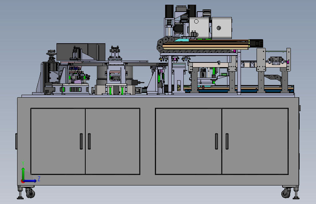Select the white box with the hexagonal bolt on top
This screenshot has width=316, height=204.
[222, 28]
